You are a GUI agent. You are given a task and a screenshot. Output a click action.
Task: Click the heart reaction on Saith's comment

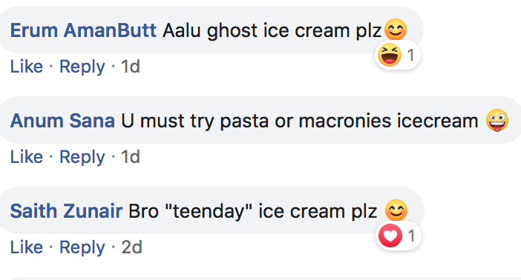(390, 236)
